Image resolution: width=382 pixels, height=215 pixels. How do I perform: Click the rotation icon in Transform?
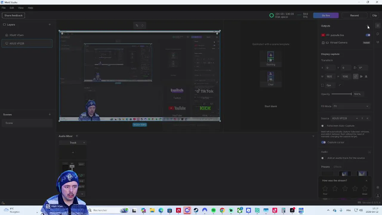[x=355, y=68]
